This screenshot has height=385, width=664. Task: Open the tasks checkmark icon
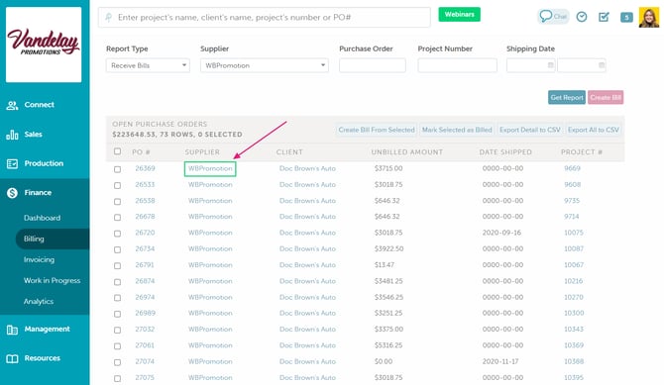604,17
